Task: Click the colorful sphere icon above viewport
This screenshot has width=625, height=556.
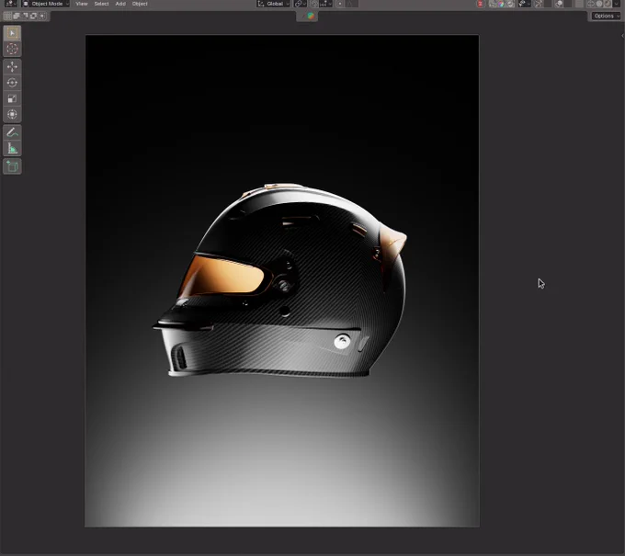Action: tap(311, 16)
